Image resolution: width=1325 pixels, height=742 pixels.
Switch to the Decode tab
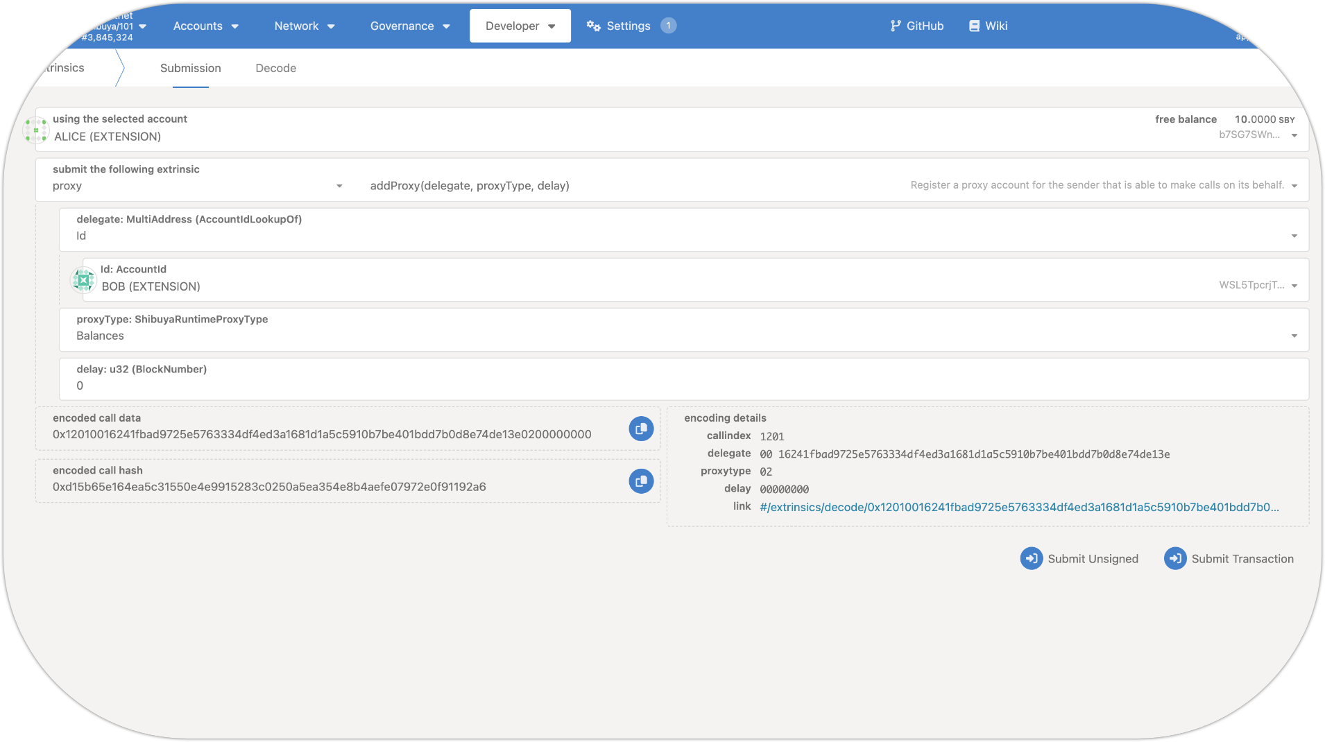click(x=275, y=68)
